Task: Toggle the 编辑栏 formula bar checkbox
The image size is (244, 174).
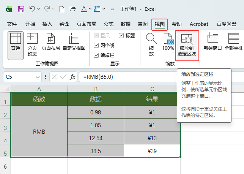Action: tap(96, 55)
